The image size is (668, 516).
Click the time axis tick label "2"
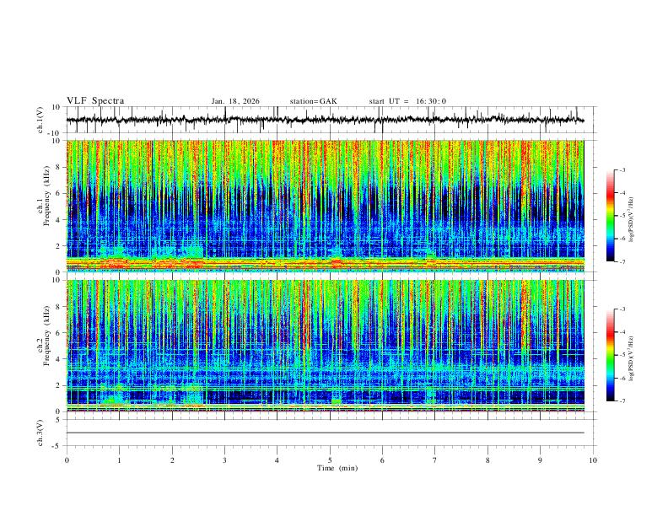(x=172, y=460)
